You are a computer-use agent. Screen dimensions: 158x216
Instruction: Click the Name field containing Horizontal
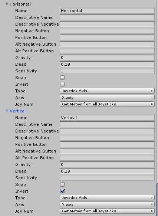[x=107, y=11]
